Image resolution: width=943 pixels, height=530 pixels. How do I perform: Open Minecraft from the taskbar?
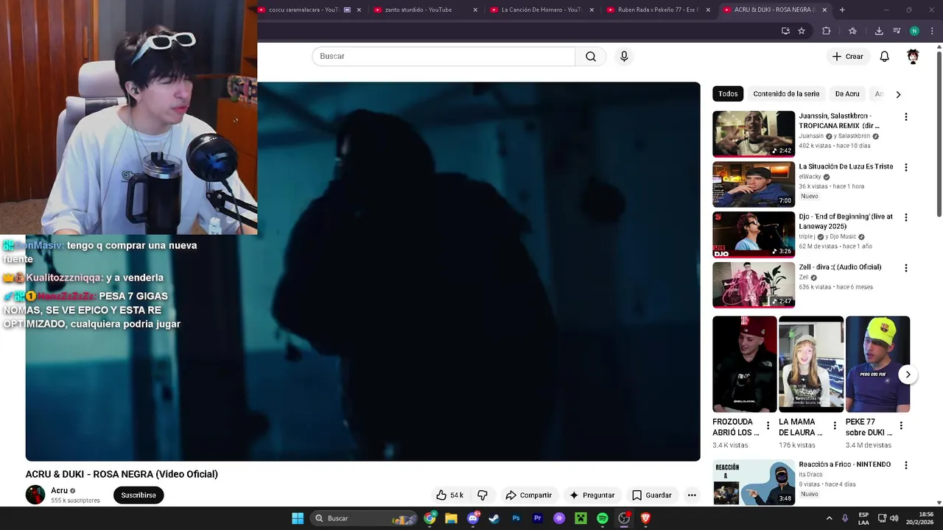[x=581, y=518]
